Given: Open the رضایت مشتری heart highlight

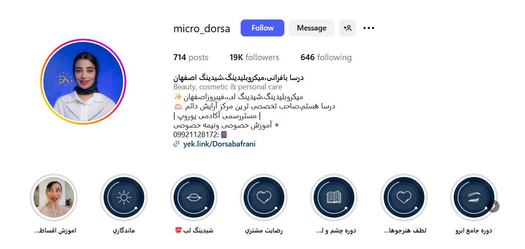Looking at the screenshot, I should pos(264,198).
